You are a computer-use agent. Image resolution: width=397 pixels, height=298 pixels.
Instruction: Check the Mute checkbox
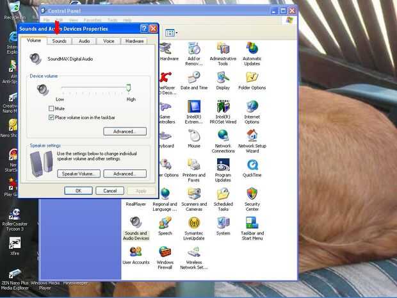point(51,108)
